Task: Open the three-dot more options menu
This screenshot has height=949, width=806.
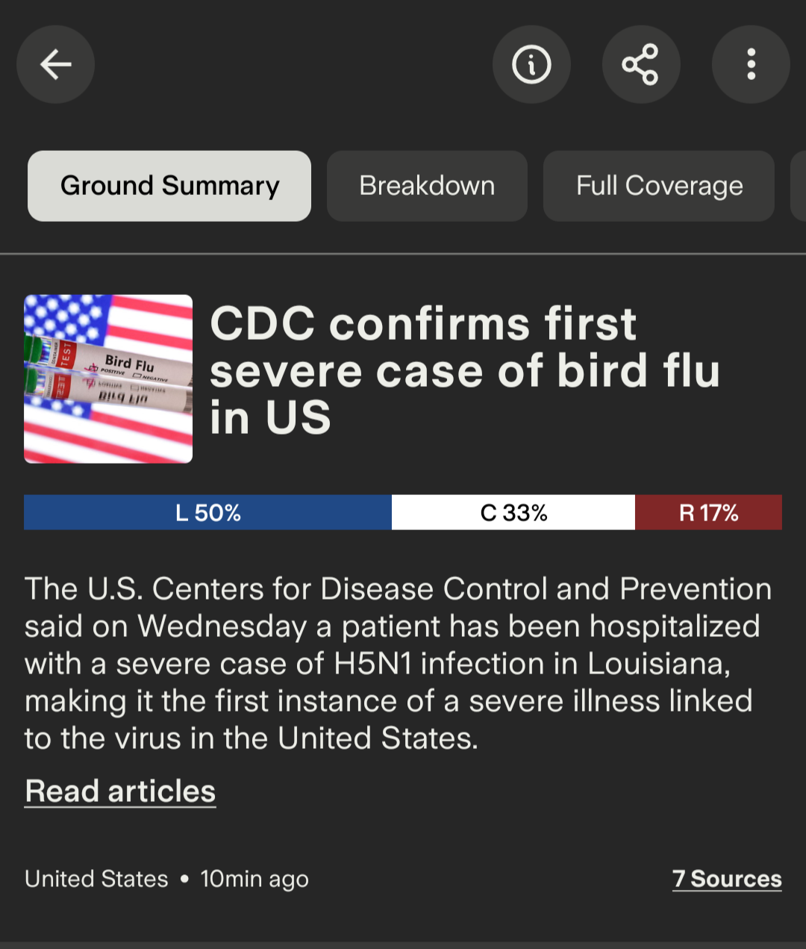Action: (x=751, y=64)
